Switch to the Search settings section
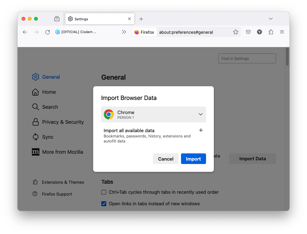This screenshot has height=234, width=307. click(50, 107)
